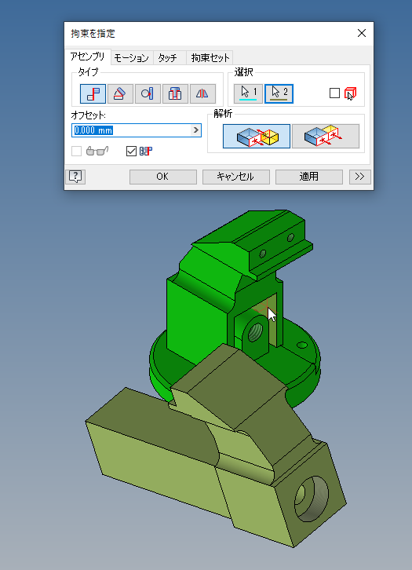This screenshot has height=570, width=412.
Task: Click the 適用 apply button
Action: tap(309, 177)
